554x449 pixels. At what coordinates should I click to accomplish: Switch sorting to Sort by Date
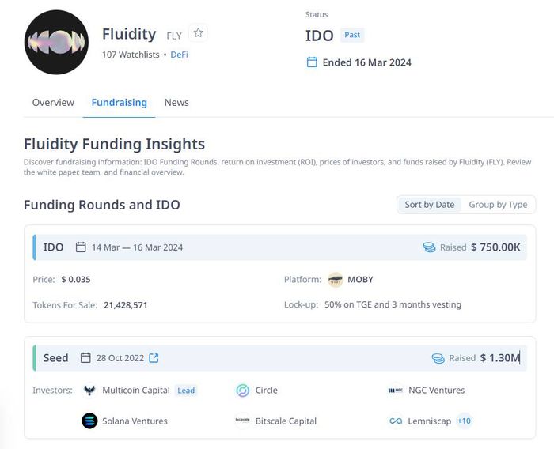[429, 205]
